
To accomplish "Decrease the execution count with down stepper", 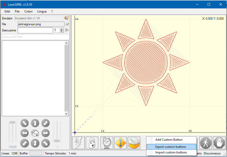I will click(x=62, y=31).
